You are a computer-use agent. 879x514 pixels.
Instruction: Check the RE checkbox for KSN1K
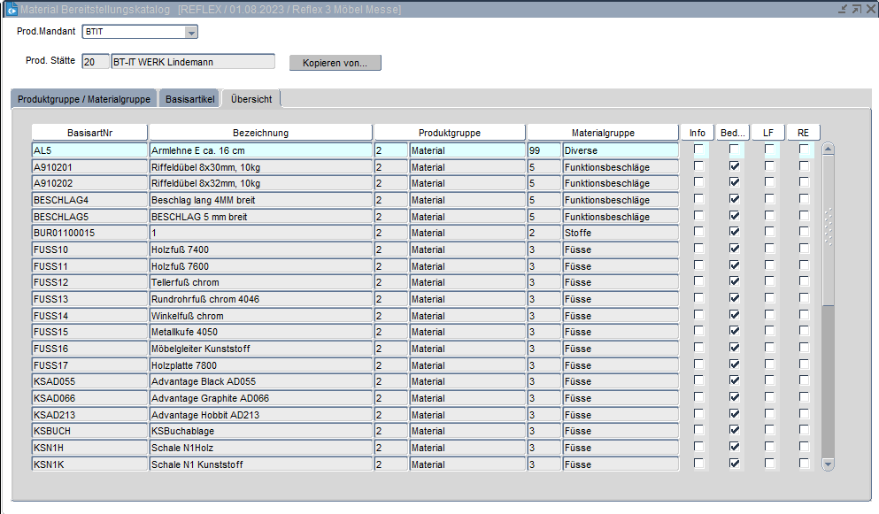click(804, 464)
